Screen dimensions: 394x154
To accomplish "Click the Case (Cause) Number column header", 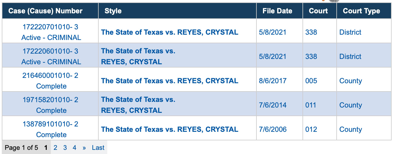I will [x=45, y=11].
